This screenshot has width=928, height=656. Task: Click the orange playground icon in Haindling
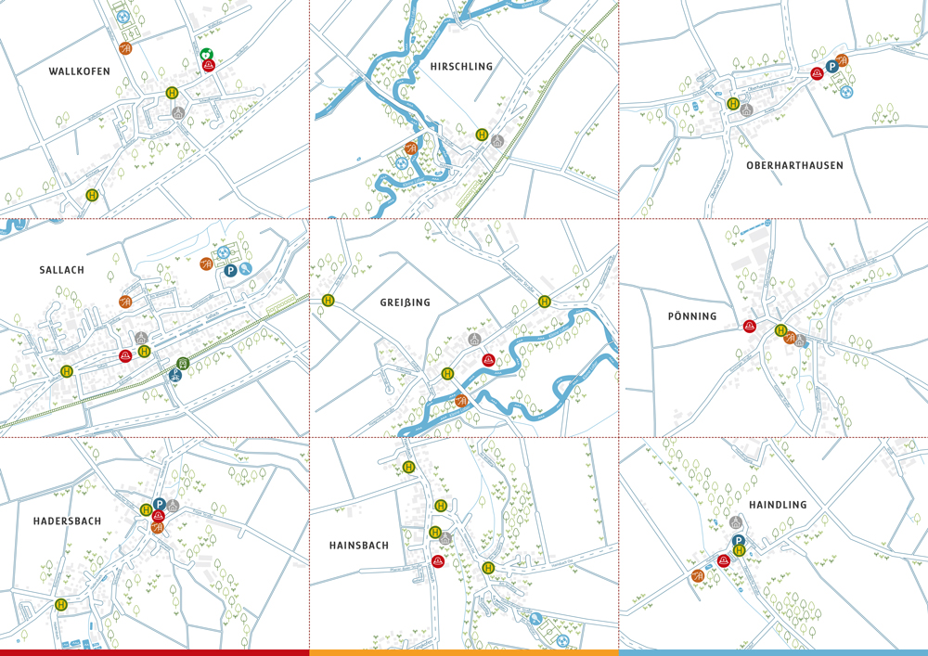(699, 576)
